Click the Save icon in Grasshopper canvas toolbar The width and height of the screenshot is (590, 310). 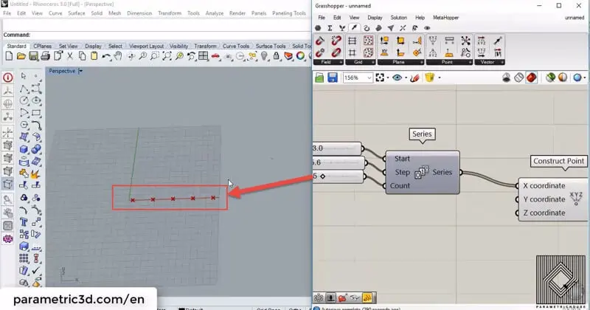click(x=333, y=77)
